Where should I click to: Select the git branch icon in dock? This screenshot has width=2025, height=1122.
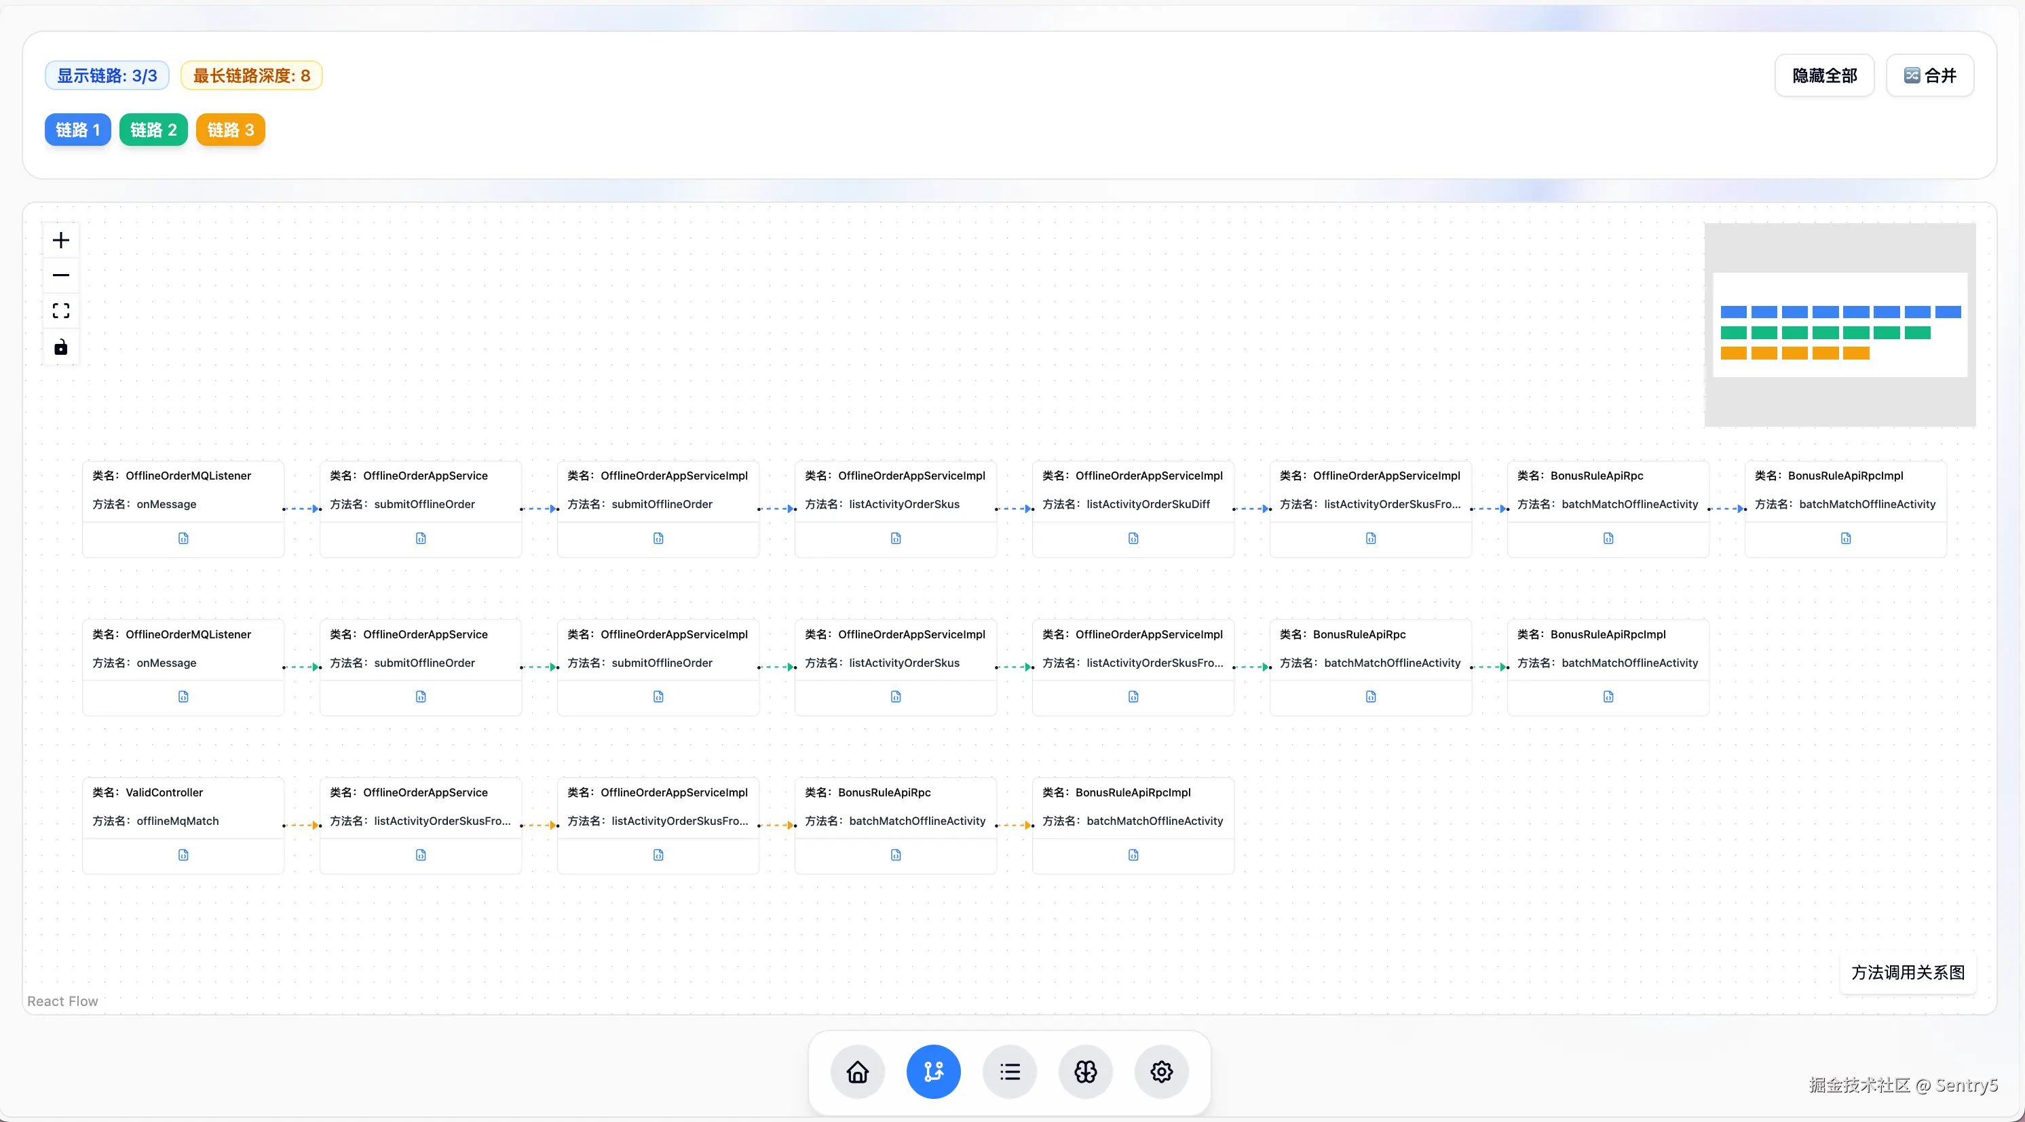pyautogui.click(x=933, y=1072)
